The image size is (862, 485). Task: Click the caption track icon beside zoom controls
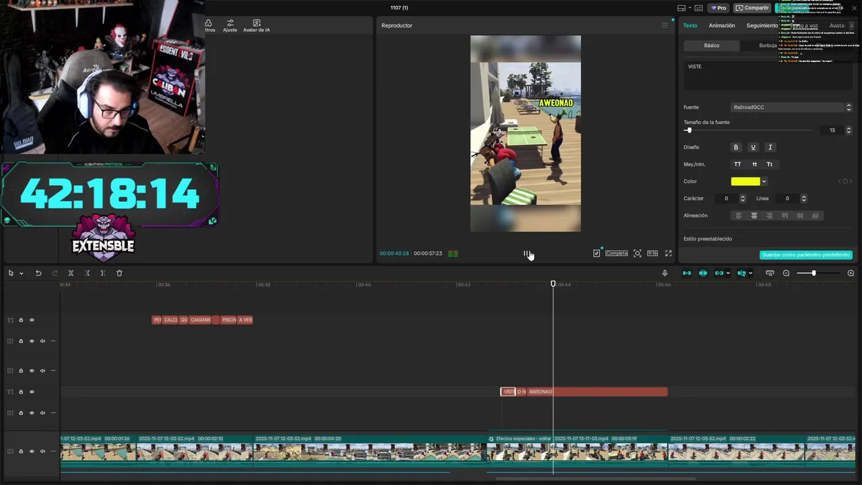pos(770,273)
